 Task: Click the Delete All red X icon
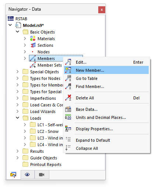point(68,98)
